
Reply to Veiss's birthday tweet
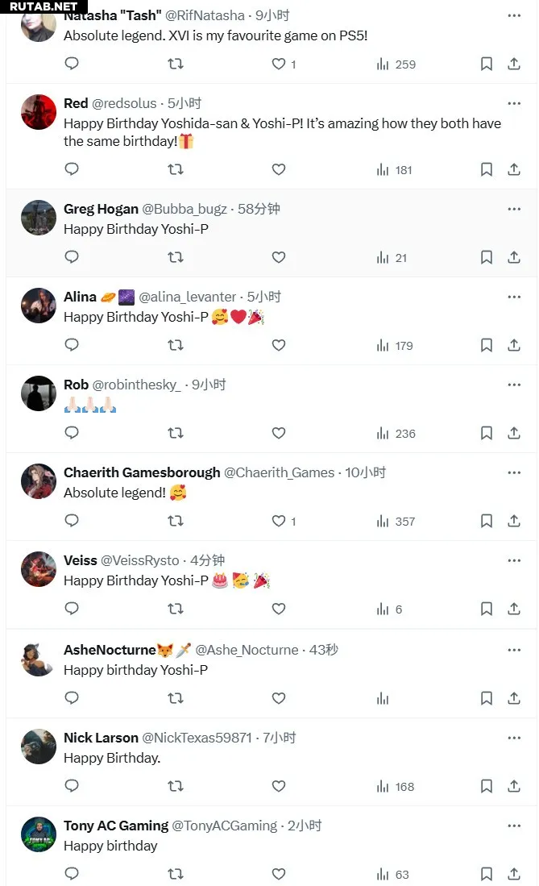coord(72,609)
